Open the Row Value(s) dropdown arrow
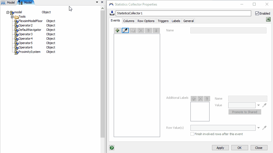 tap(258, 128)
